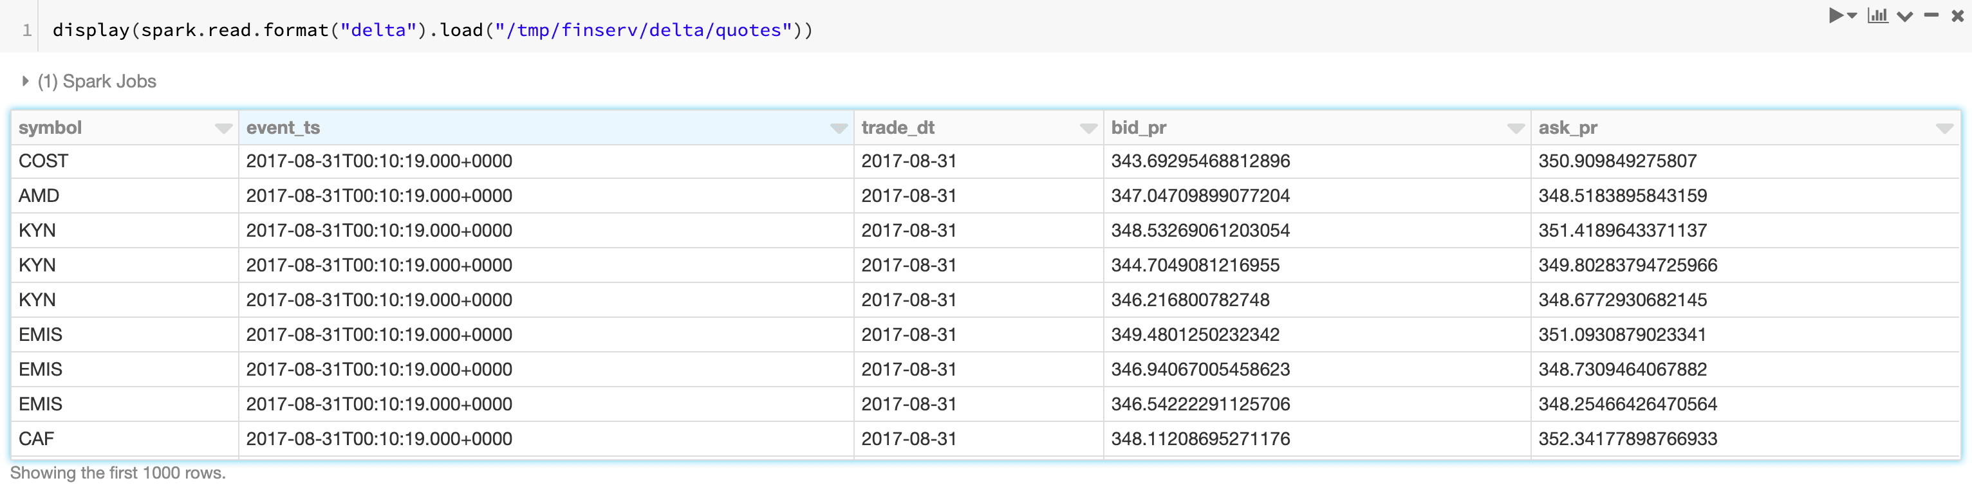Run the notebook cell with play icon

pos(1836,15)
